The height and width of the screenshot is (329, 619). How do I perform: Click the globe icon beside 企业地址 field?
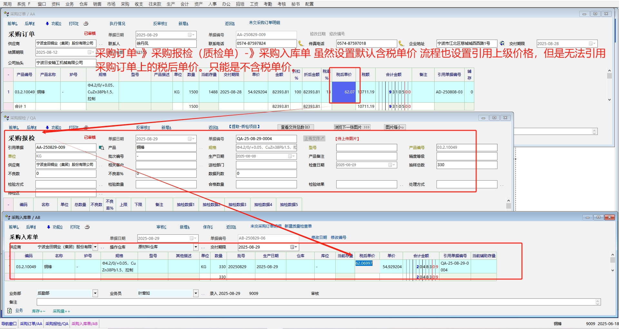(x=502, y=43)
